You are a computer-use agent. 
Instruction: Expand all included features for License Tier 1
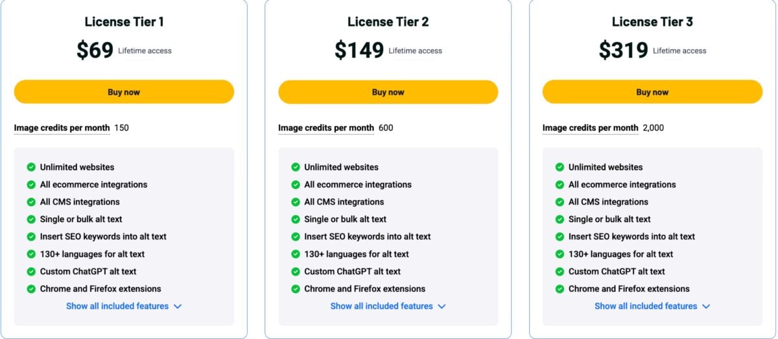pyautogui.click(x=124, y=306)
